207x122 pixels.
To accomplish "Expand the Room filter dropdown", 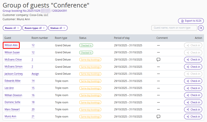I will (x=12, y=28).
